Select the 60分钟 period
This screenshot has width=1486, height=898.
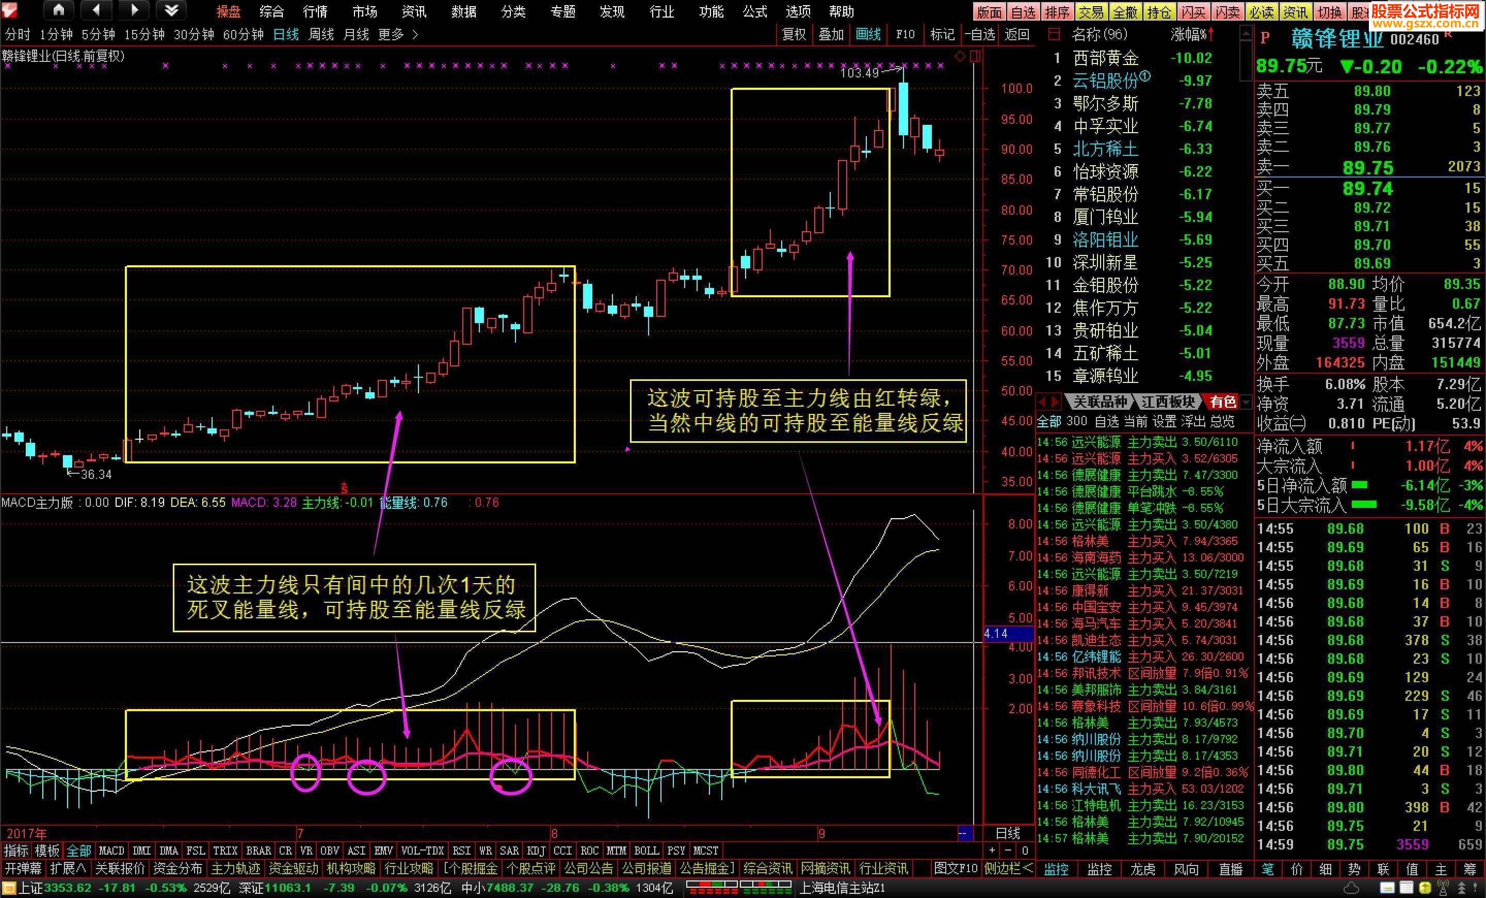(243, 35)
